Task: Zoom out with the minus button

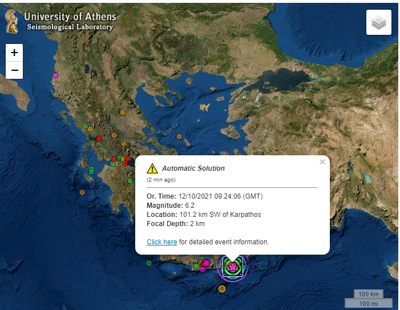Action: (x=14, y=70)
